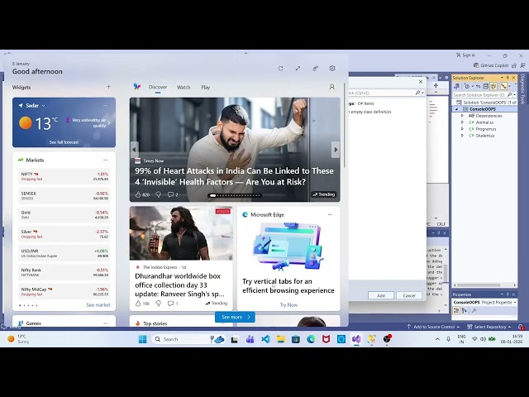Open See full forecast link
Viewport: 529px width, 397px height.
(64, 142)
